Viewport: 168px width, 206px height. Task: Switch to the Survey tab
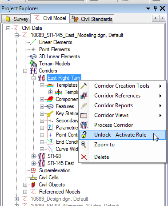(16, 19)
